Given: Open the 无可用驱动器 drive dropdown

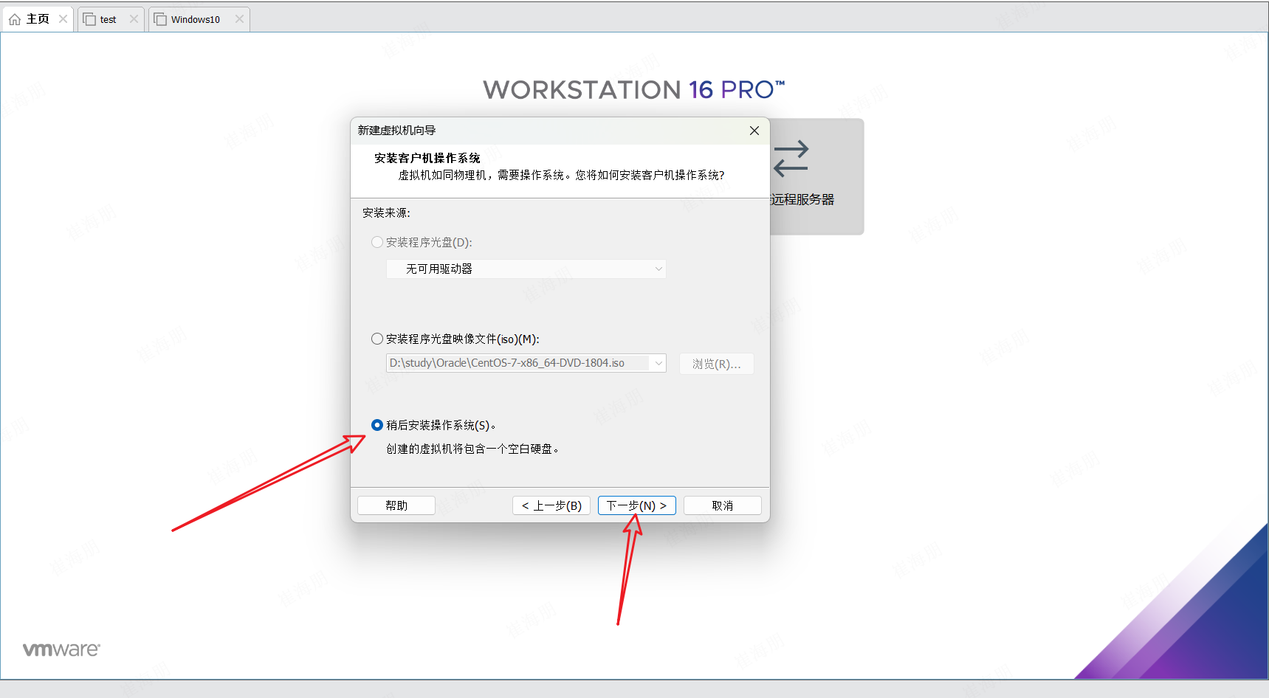Looking at the screenshot, I should pos(526,269).
